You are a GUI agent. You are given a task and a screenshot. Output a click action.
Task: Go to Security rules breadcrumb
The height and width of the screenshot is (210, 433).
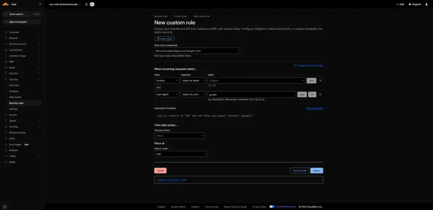[161, 16]
